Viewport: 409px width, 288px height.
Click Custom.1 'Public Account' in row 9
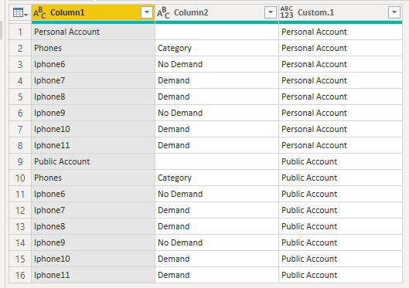click(x=340, y=161)
